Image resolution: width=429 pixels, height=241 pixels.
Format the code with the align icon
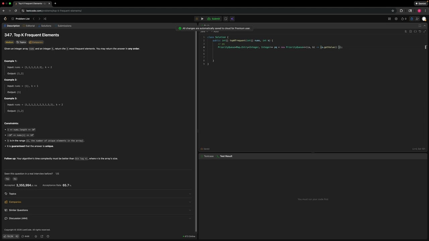pyautogui.click(x=406, y=31)
